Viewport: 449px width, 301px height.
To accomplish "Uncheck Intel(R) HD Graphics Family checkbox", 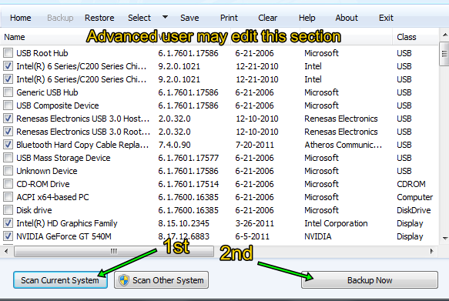I will 8,223.
